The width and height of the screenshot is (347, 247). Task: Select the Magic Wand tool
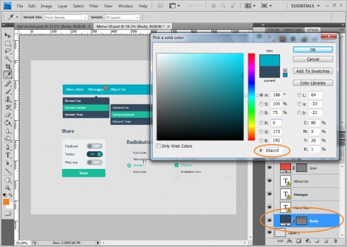pyautogui.click(x=8, y=59)
